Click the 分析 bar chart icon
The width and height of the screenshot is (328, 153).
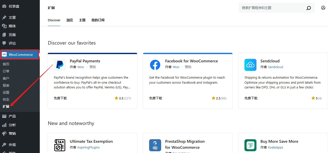[x=4, y=125]
